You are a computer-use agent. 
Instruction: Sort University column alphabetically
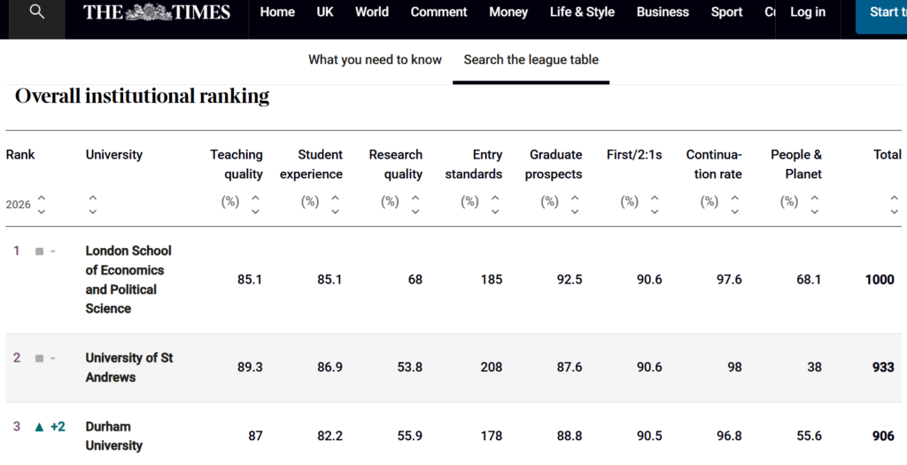tap(93, 205)
